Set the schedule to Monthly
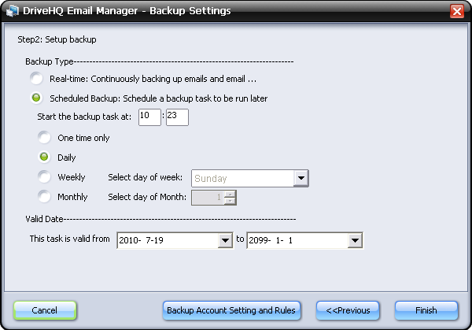This screenshot has width=472, height=330. [x=45, y=197]
